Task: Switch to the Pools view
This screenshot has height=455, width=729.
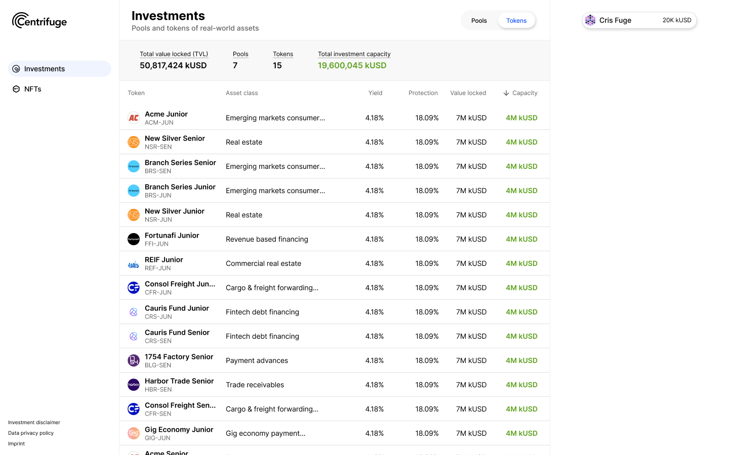Action: click(x=479, y=21)
